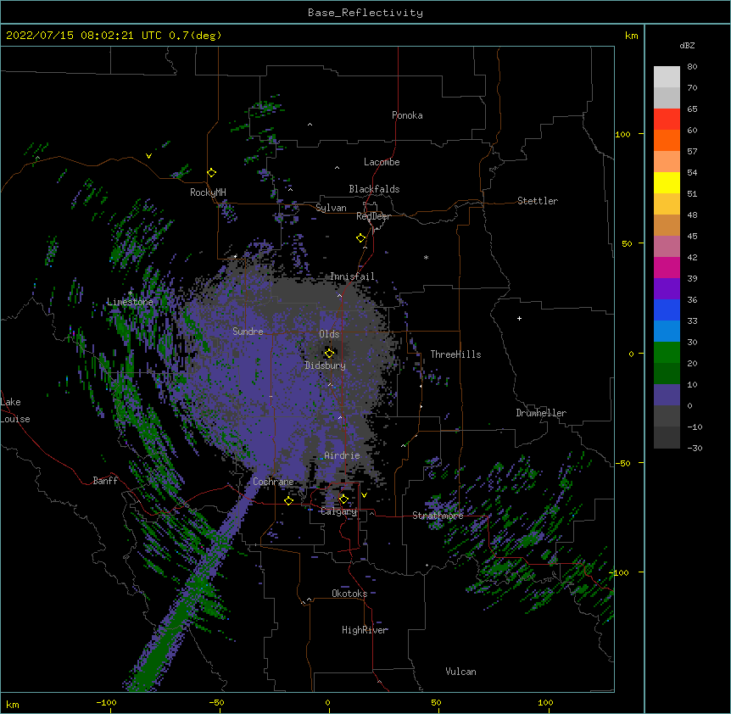The image size is (731, 714).
Task: Click the -50 tick on right axis
Action: pyautogui.click(x=622, y=463)
